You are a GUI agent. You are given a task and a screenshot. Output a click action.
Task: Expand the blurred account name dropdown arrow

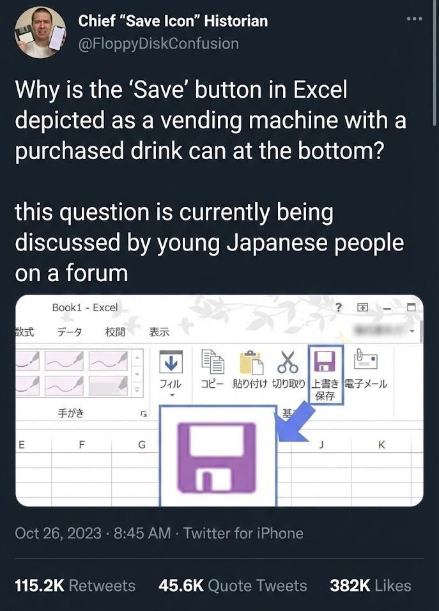point(412,332)
